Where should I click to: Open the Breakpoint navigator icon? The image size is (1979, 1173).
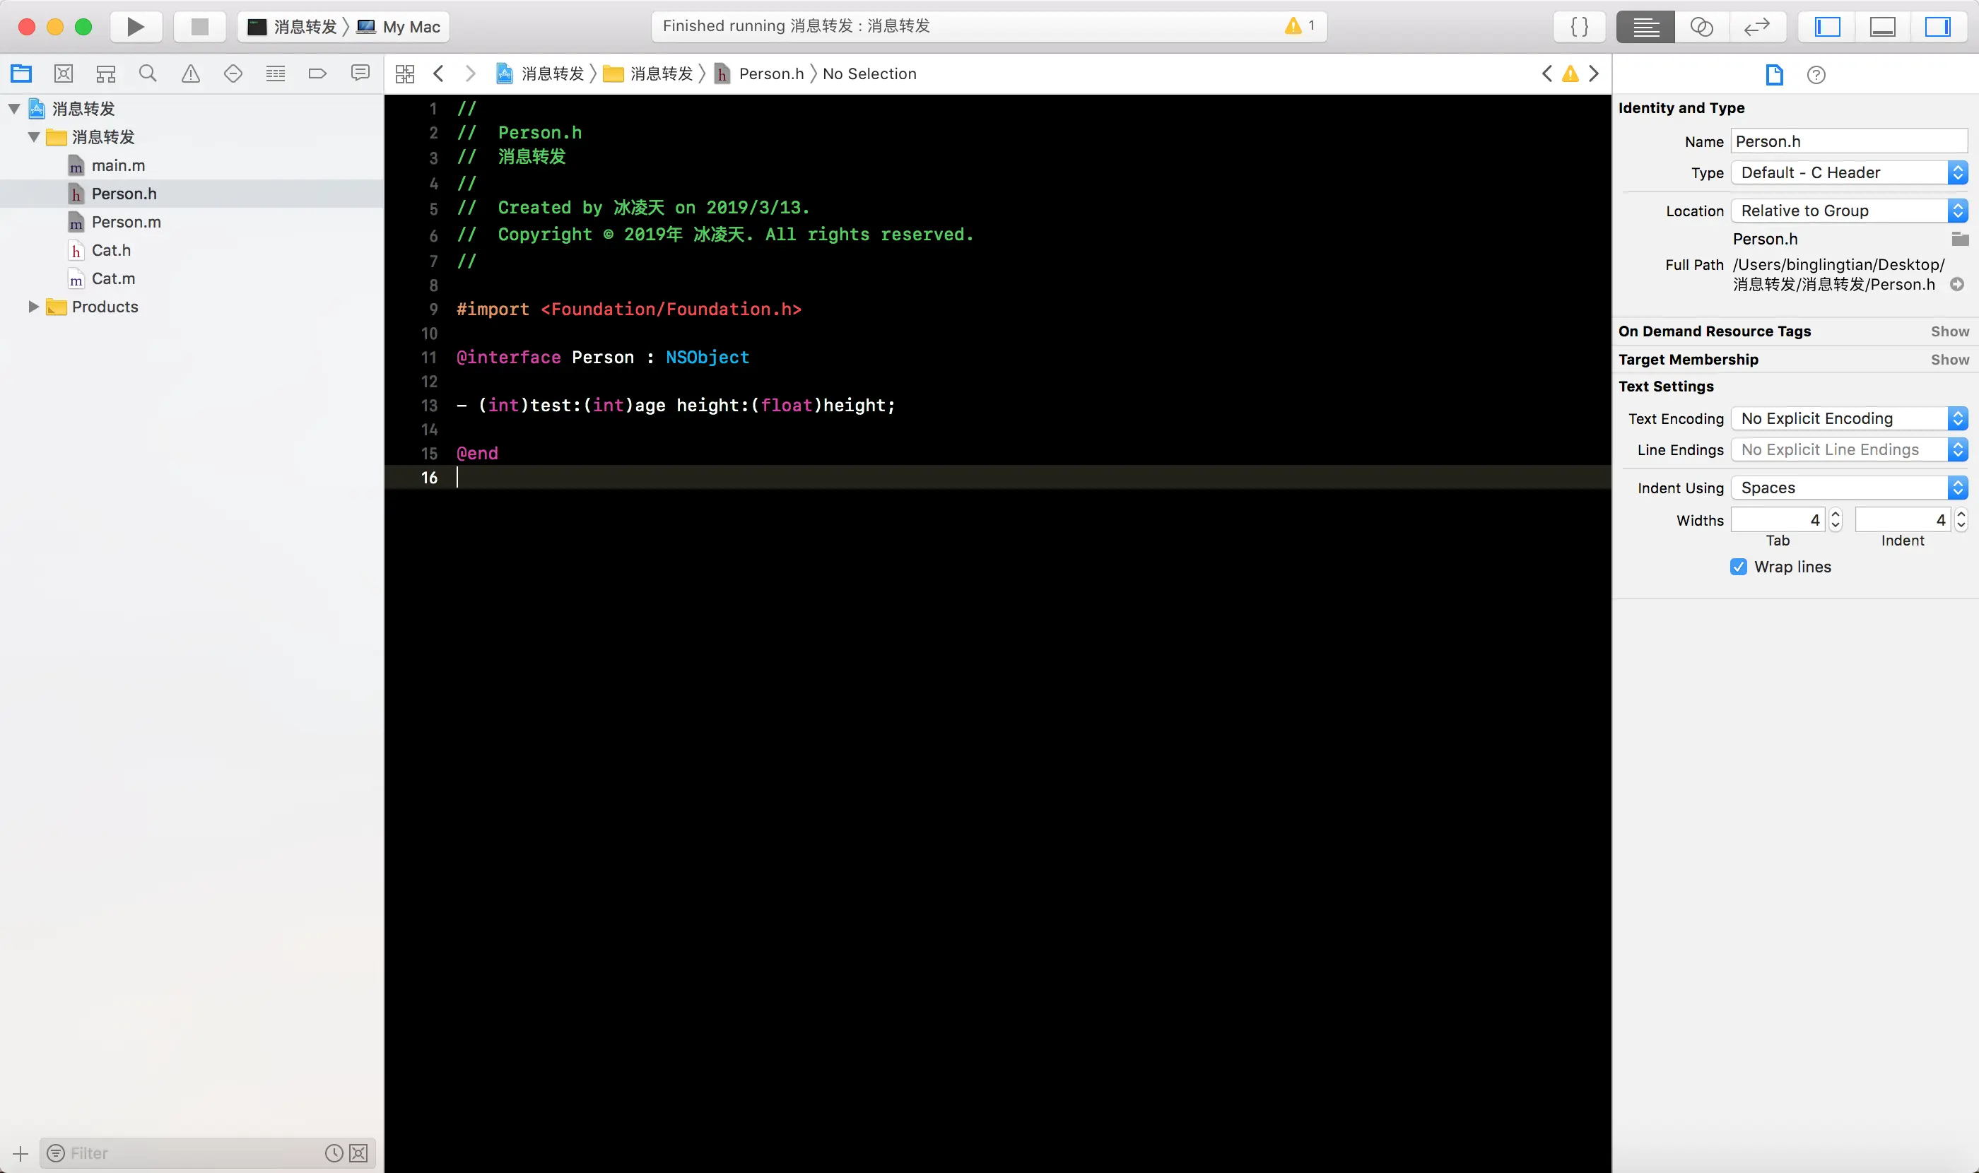click(x=317, y=73)
